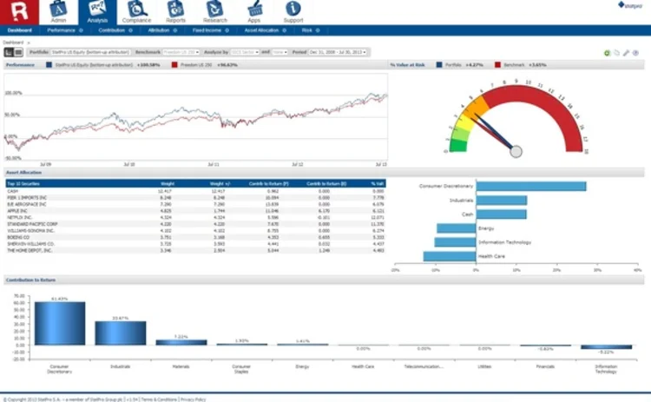Select the Performance tab
Screen dimensions: 651x402
pyautogui.click(x=61, y=30)
